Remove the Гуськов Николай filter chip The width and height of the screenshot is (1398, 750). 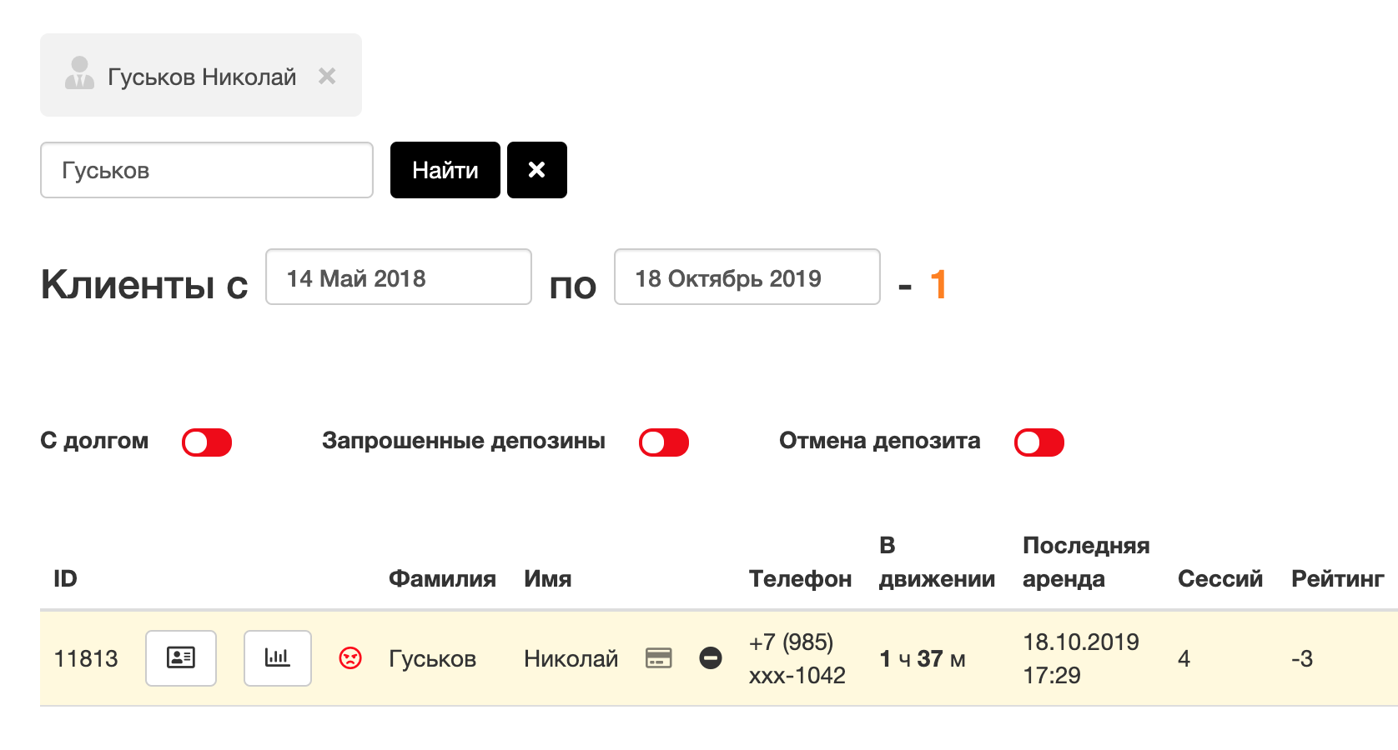click(x=327, y=76)
